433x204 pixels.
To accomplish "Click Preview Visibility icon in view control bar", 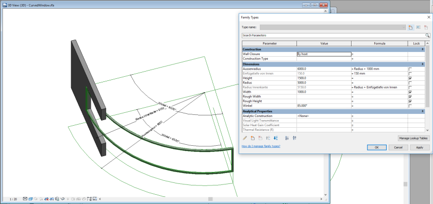I will (x=95, y=199).
